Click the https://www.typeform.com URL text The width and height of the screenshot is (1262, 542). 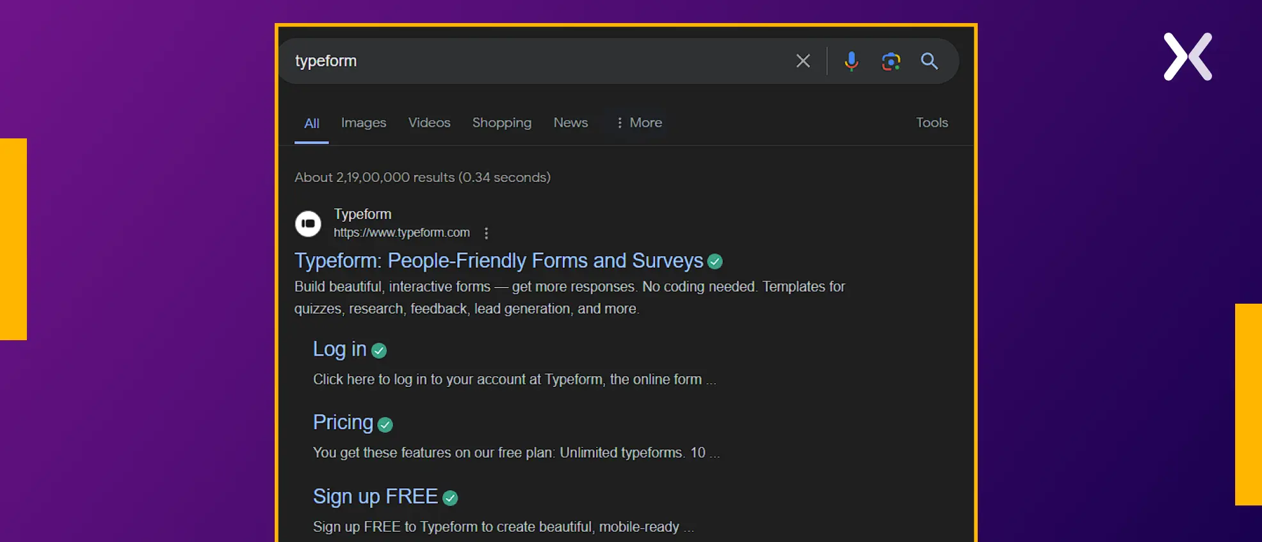click(x=401, y=233)
